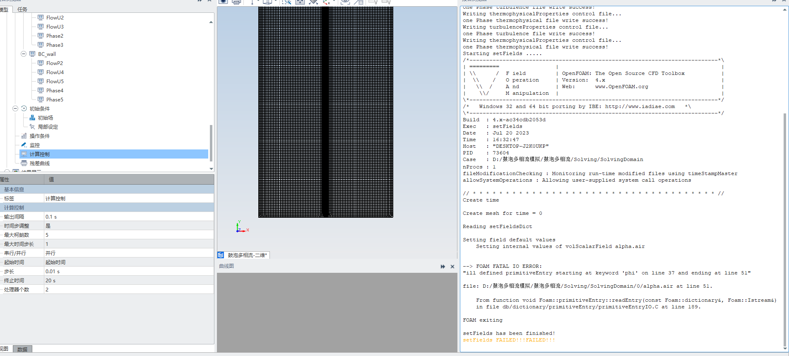Click the 最大柯朗数 value 5
This screenshot has width=789, height=356.
(129, 235)
